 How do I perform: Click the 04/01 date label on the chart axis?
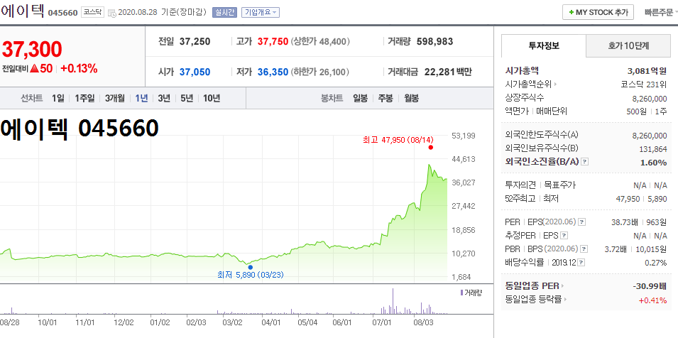tap(271, 322)
